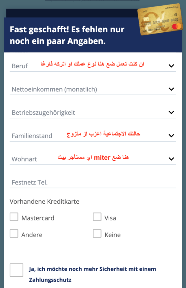Check the Mastercard checkbox
Screen dimensions: 186x288
[x=14, y=217]
